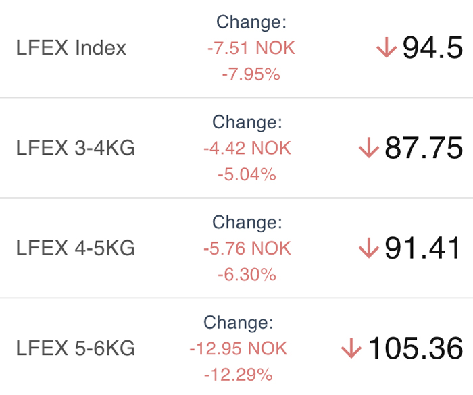Open the LFEX 4-5KG entry
The width and height of the screenshot is (473, 395).
pos(236,248)
